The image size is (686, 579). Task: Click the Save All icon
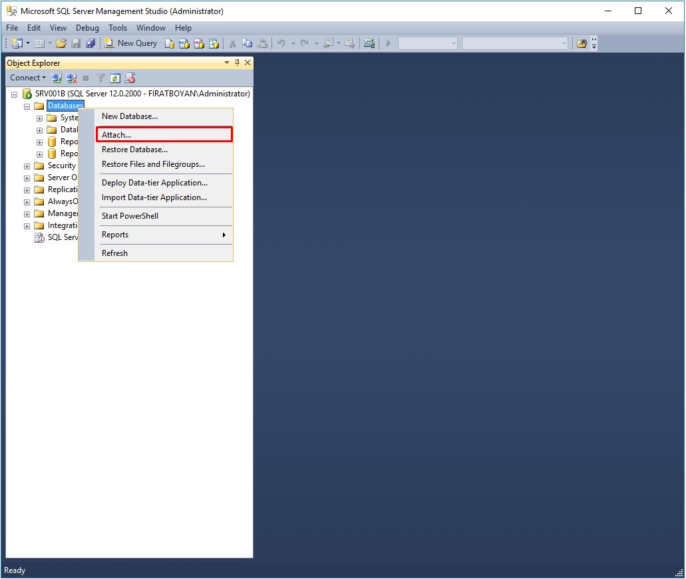90,43
